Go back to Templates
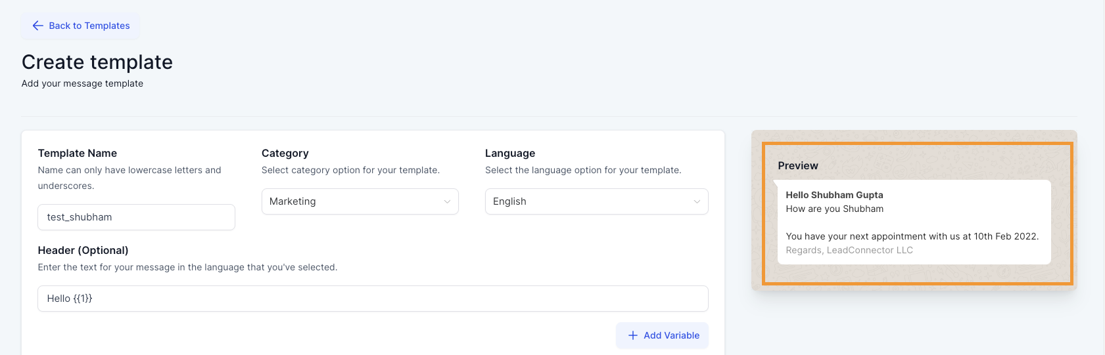Image resolution: width=1105 pixels, height=355 pixels. 80,26
